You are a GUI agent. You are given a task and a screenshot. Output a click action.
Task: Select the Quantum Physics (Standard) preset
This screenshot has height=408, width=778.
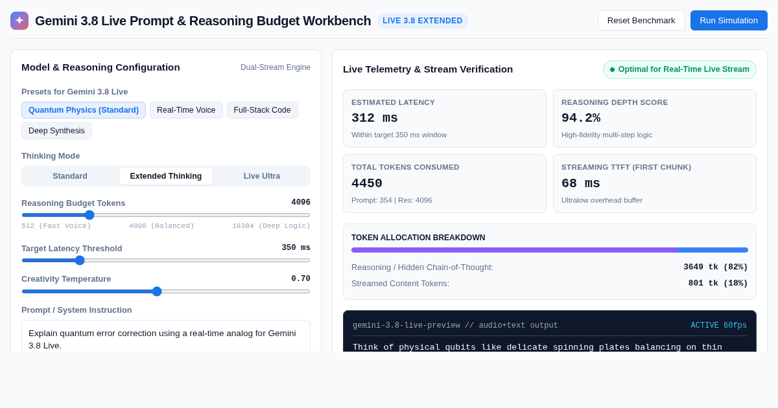tap(84, 110)
